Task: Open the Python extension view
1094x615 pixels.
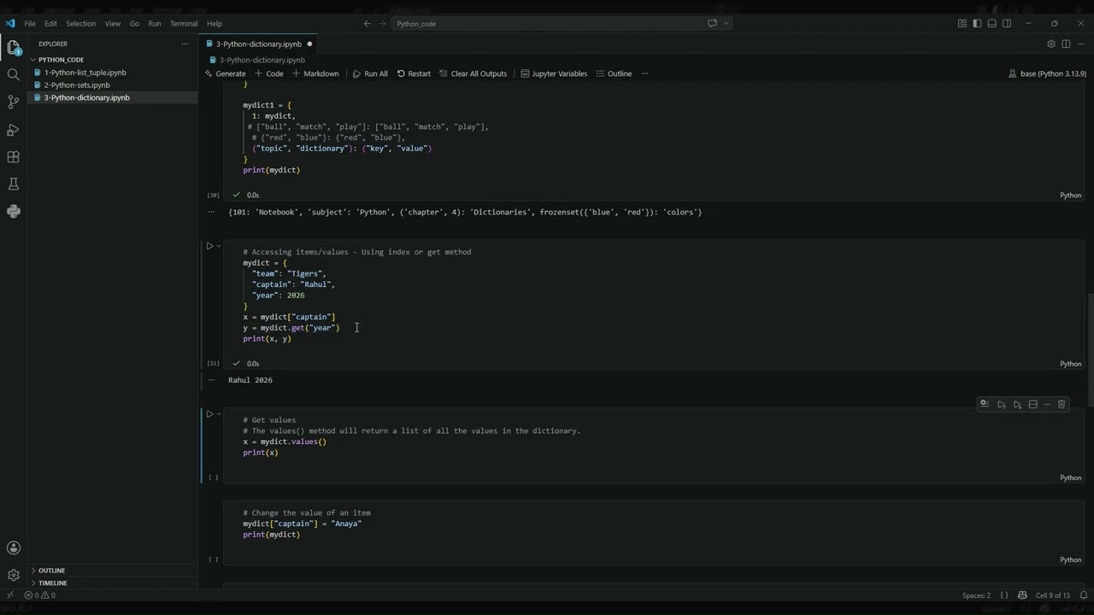Action: (x=13, y=212)
